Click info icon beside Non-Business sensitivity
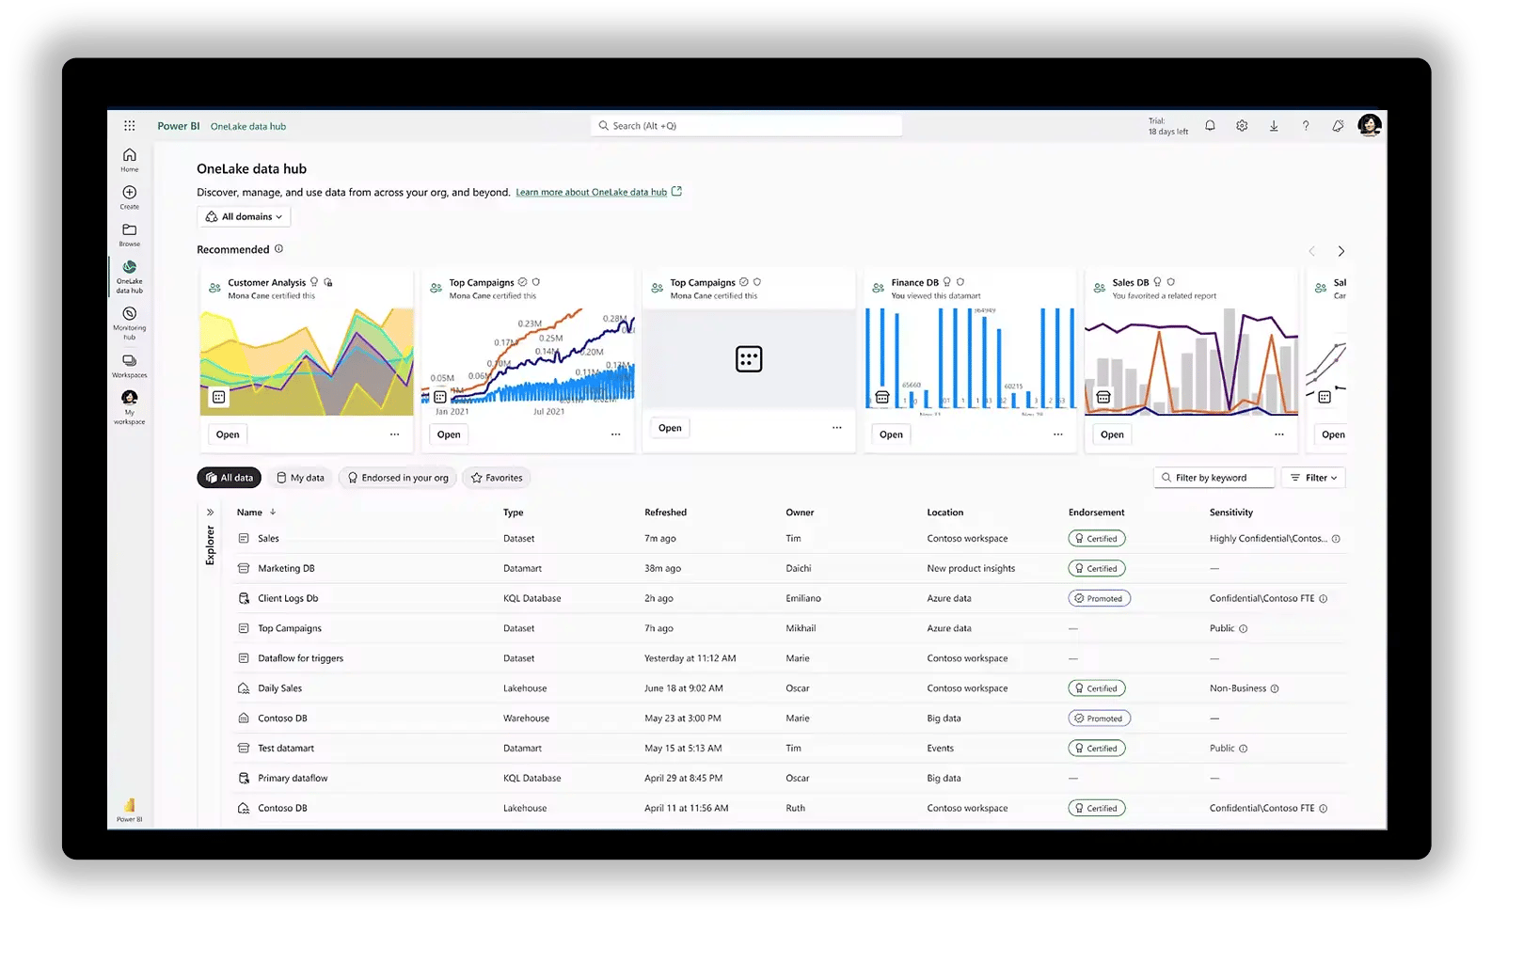Screen dimensions: 1523x963 coord(1275,688)
